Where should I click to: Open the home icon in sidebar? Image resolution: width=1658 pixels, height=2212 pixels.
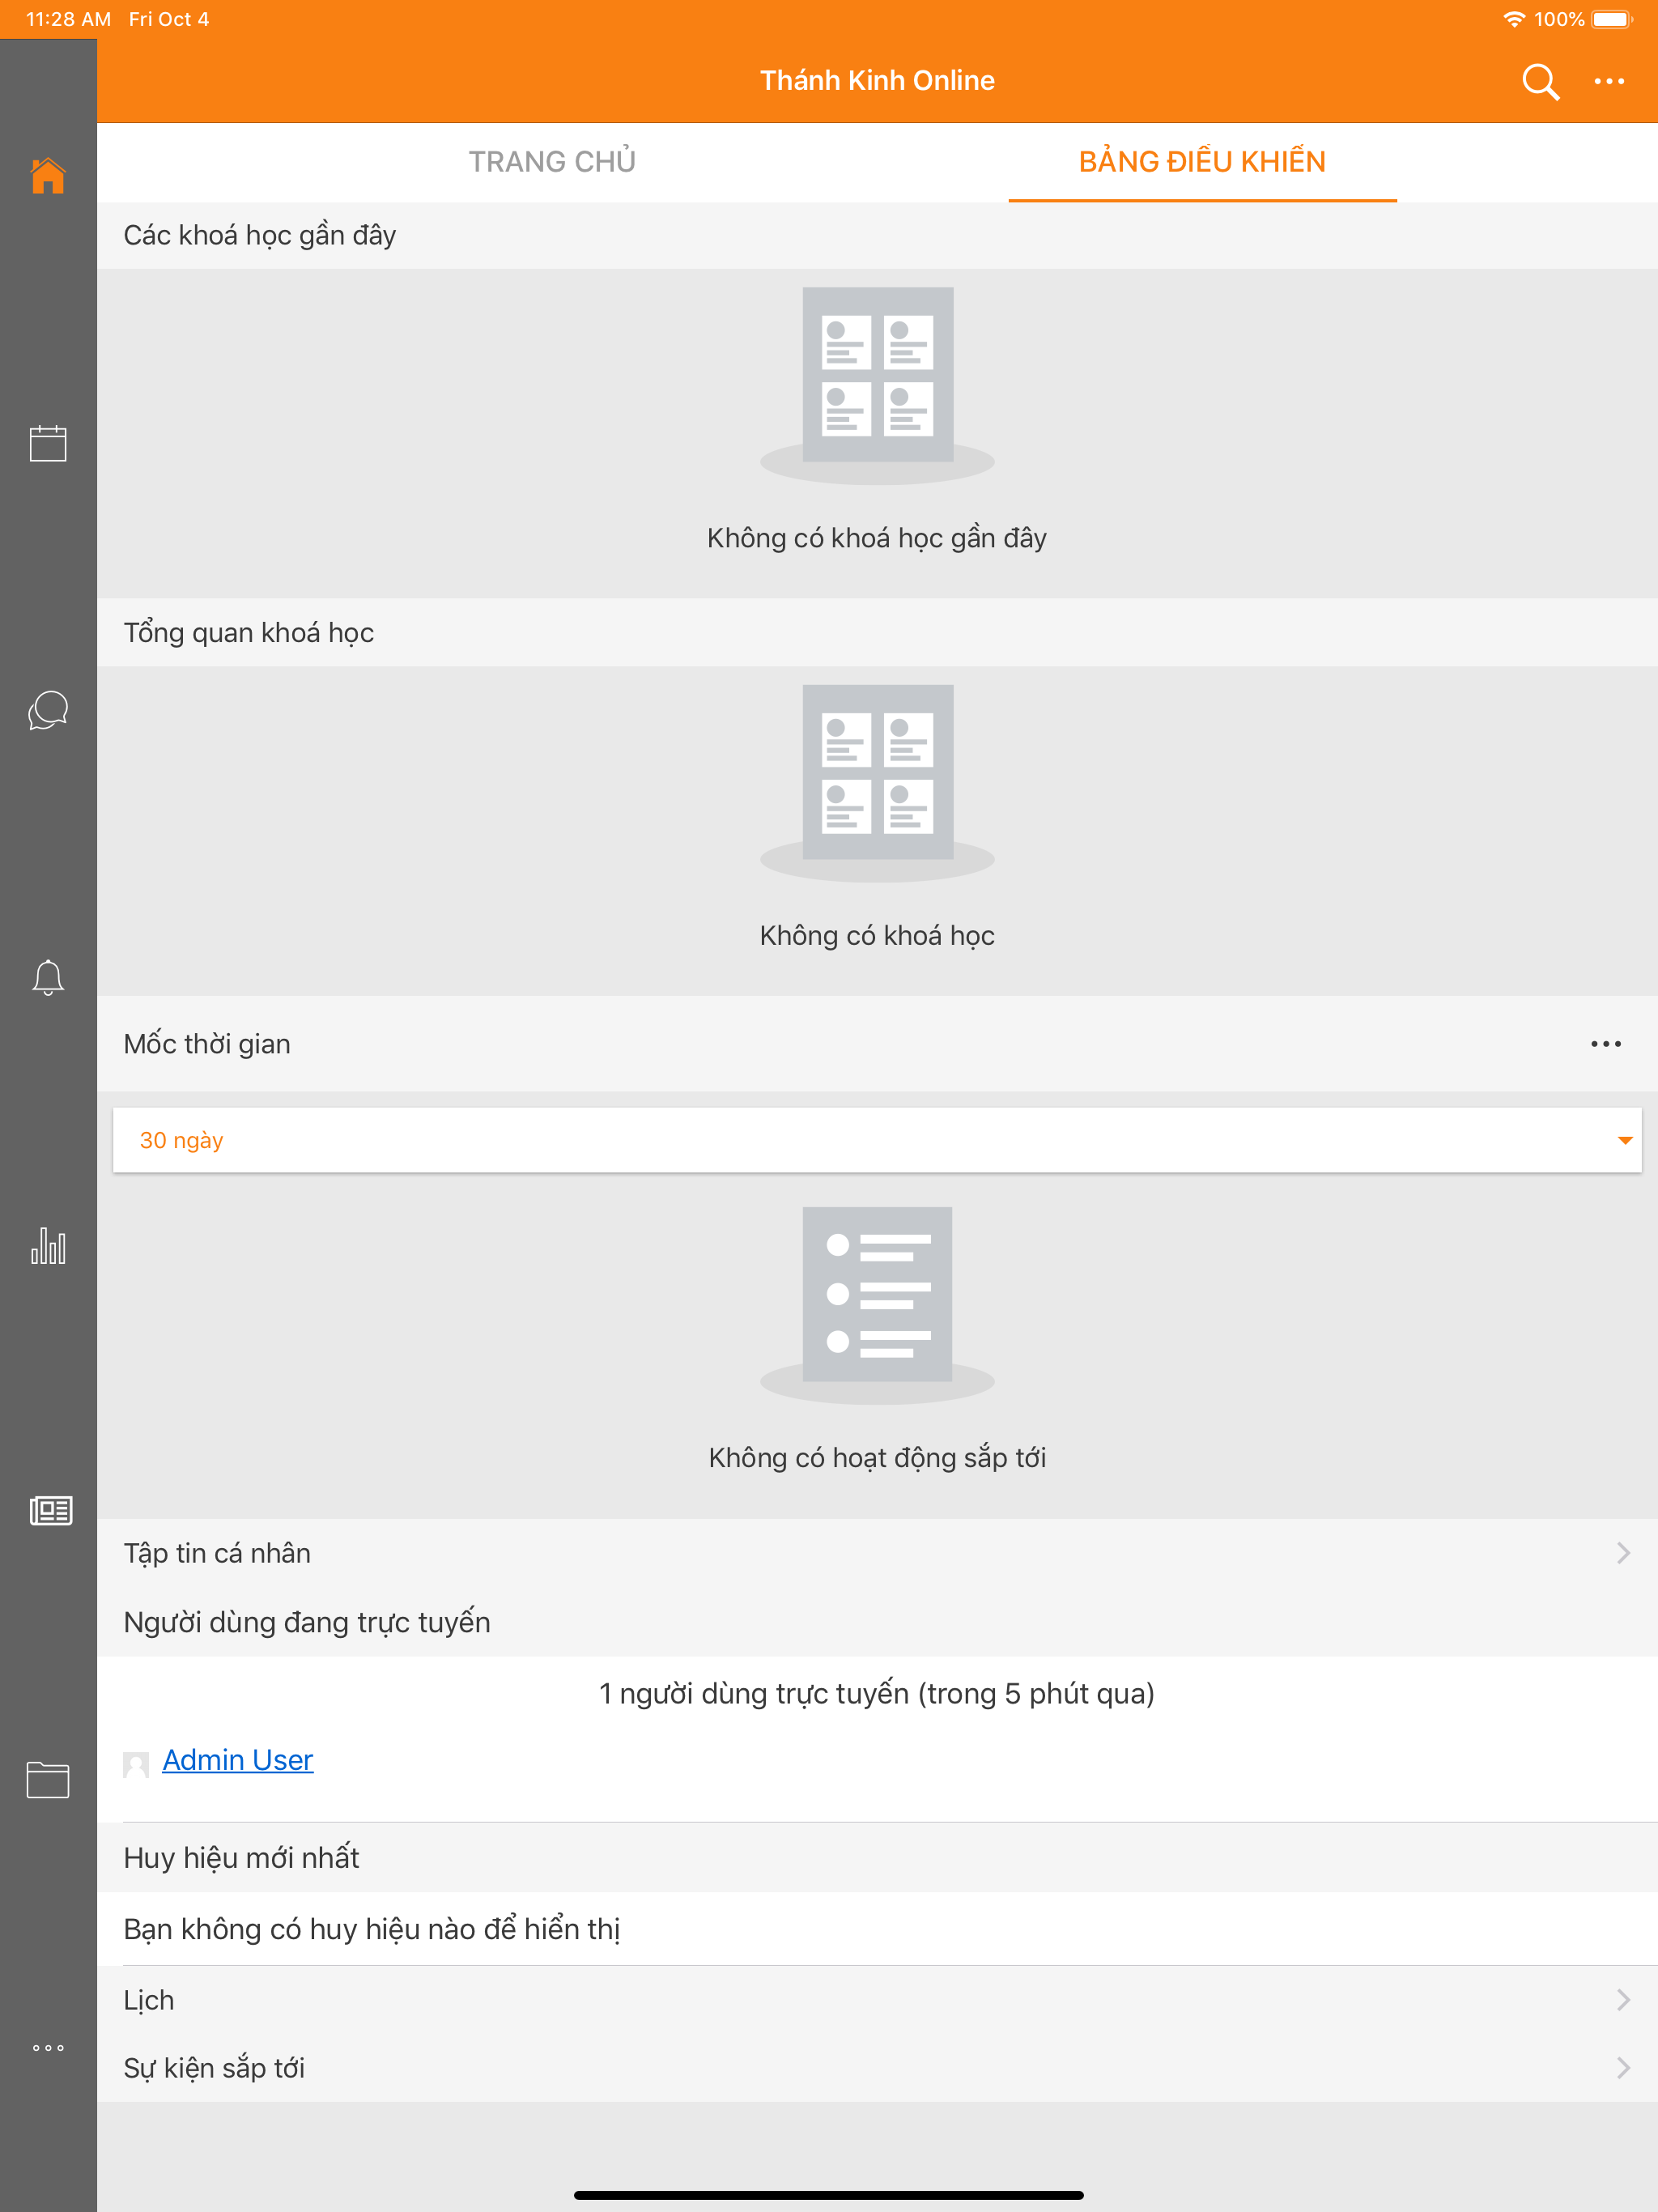[48, 176]
